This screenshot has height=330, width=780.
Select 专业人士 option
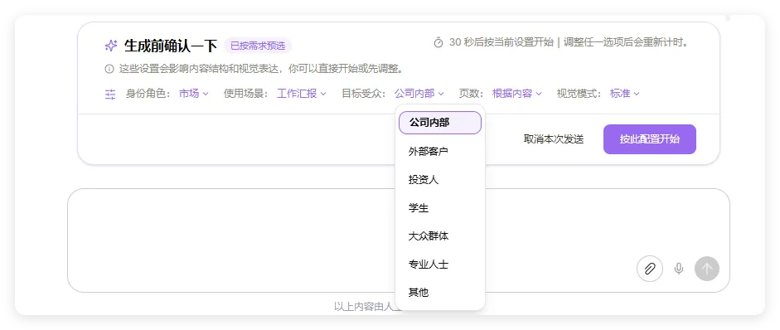point(440,264)
